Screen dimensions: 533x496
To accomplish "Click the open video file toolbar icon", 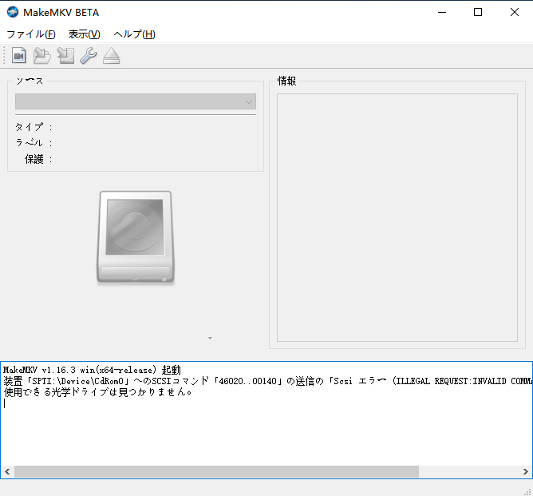I will coord(18,55).
